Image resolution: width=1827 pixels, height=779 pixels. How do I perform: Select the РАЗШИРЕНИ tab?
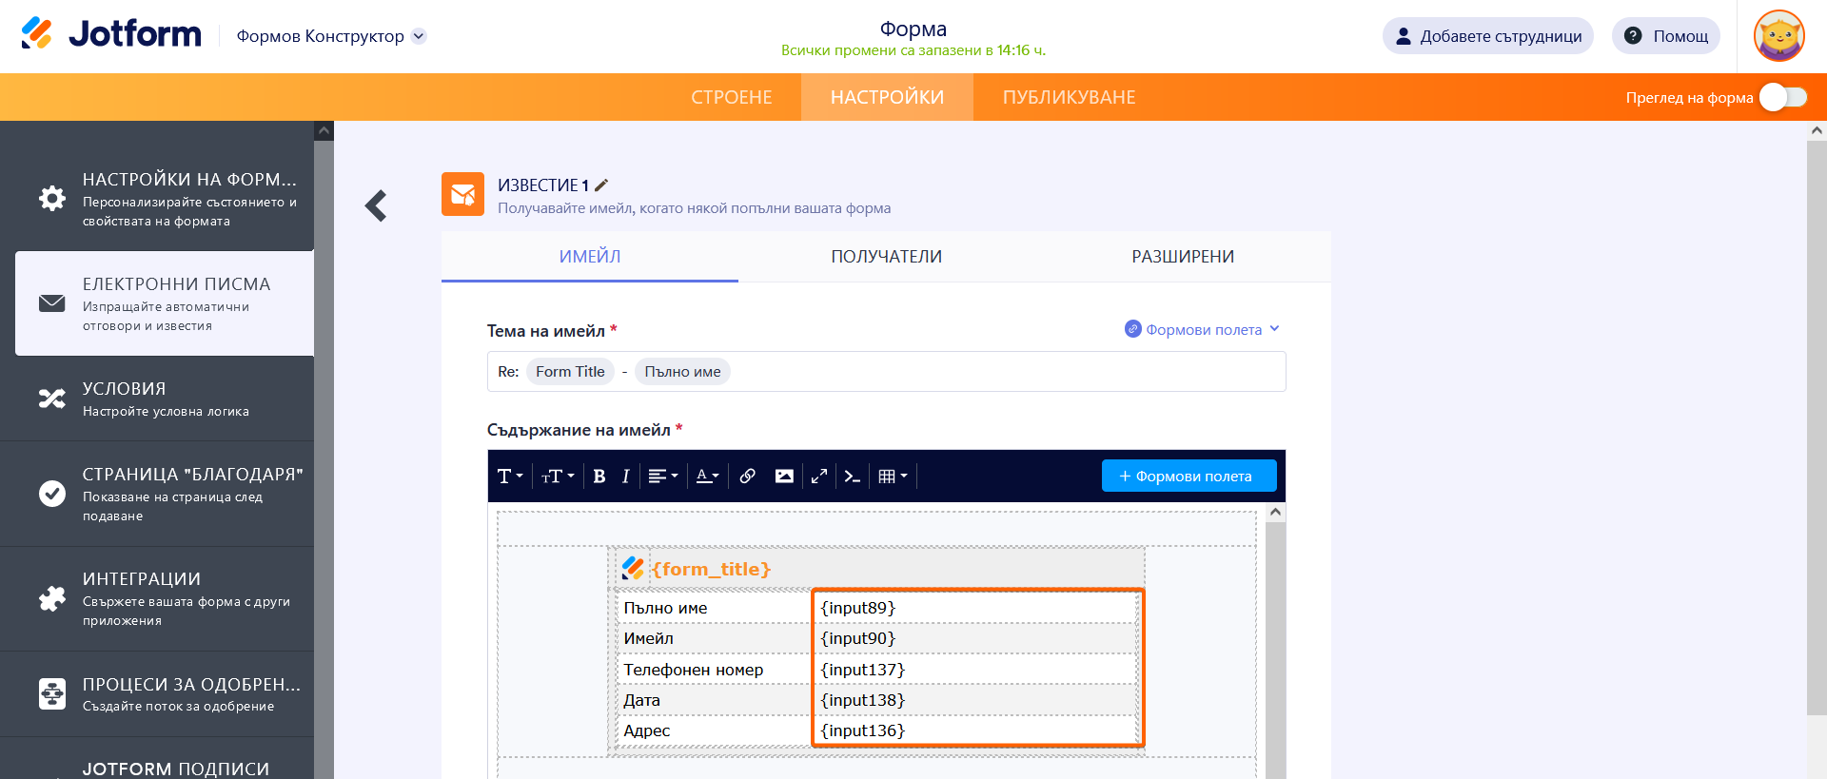tap(1183, 257)
